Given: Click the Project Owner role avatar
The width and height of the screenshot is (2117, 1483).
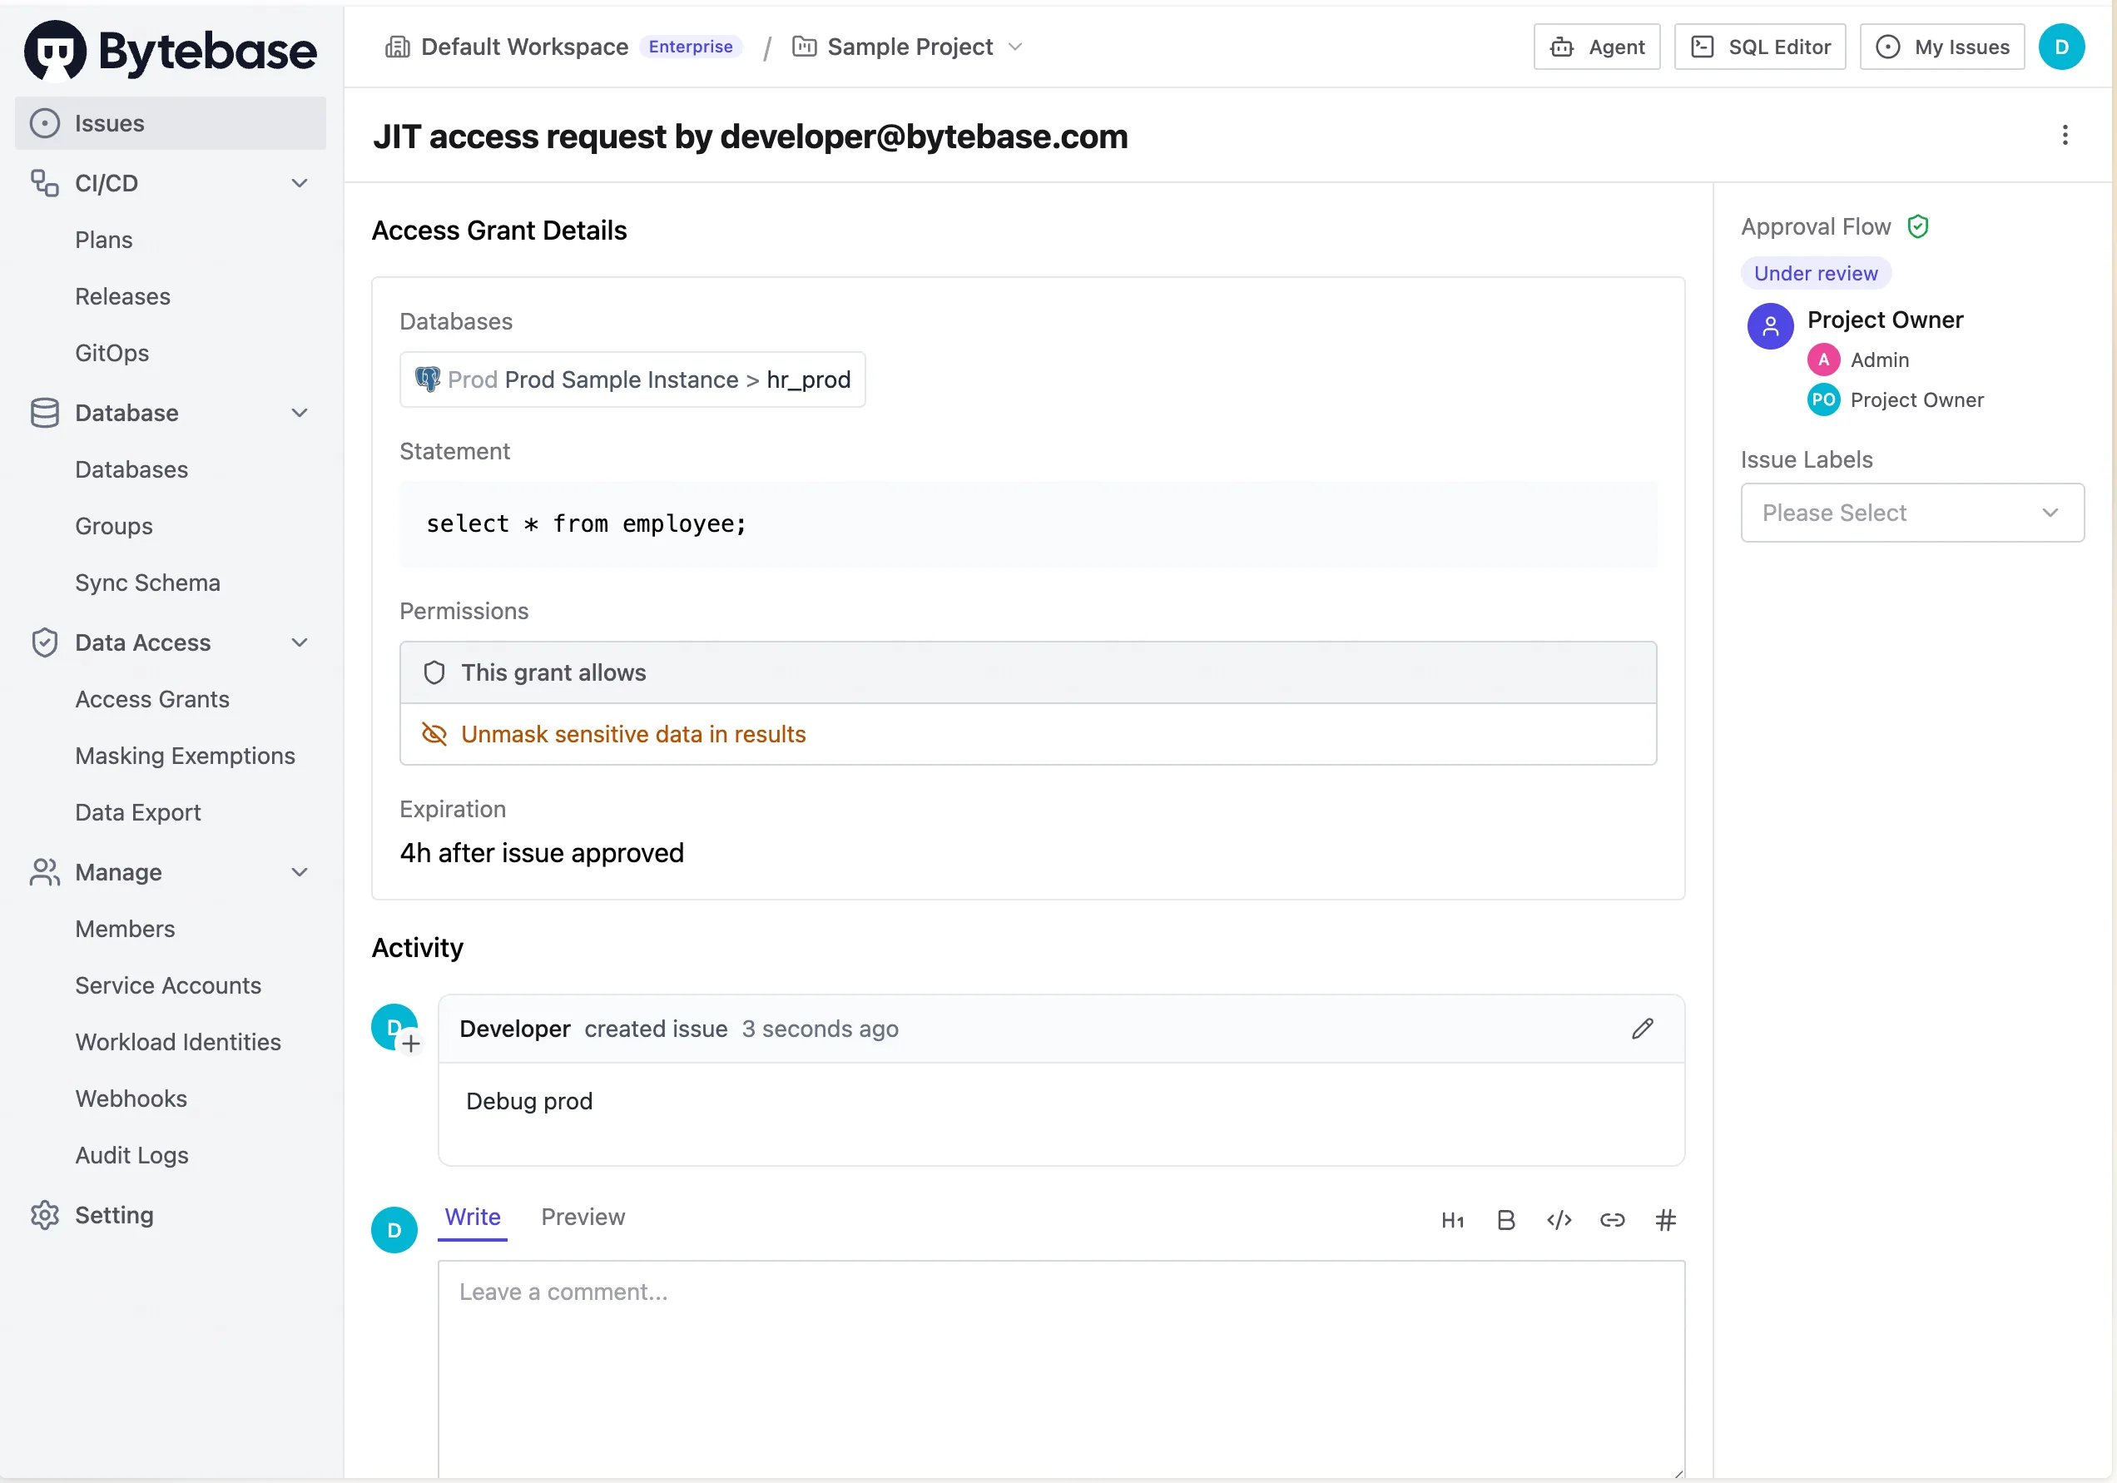Looking at the screenshot, I should [1769, 325].
